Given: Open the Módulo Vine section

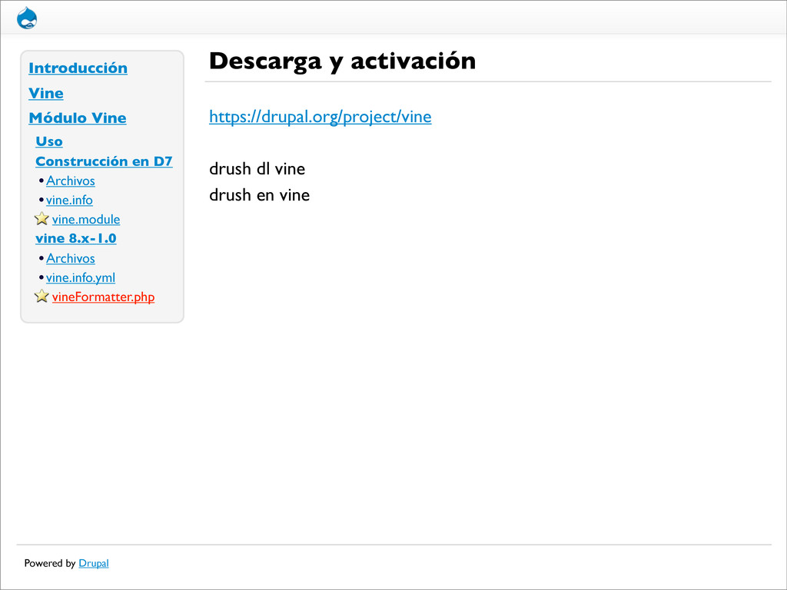Looking at the screenshot, I should click(78, 118).
